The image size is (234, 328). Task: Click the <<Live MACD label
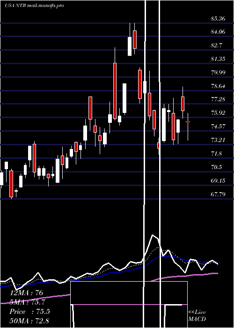(197, 316)
